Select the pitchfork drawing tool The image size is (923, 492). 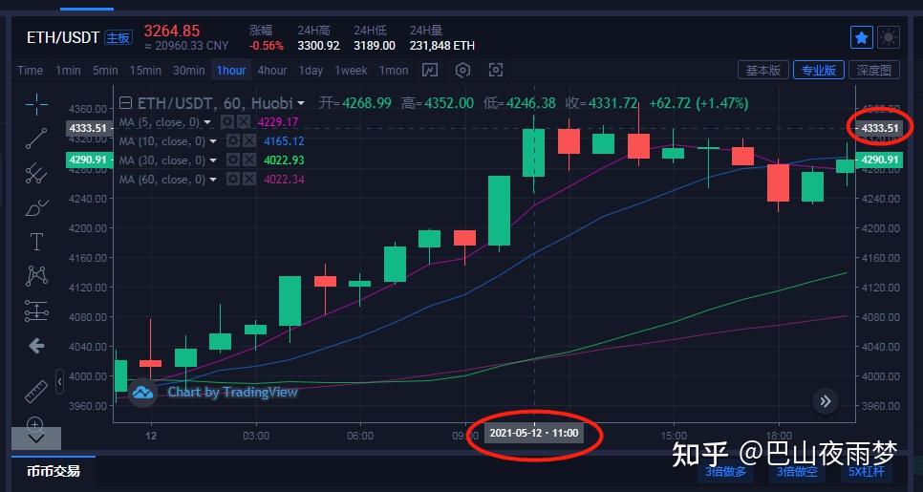point(36,172)
